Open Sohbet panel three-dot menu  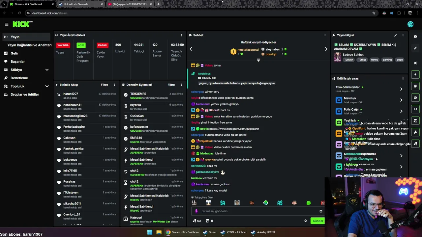coord(325,35)
